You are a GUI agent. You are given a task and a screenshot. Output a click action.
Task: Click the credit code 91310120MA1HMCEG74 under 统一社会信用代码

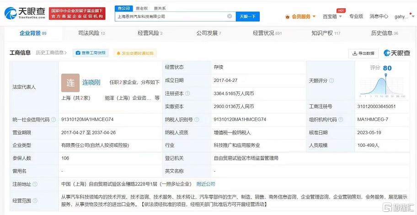click(x=87, y=119)
